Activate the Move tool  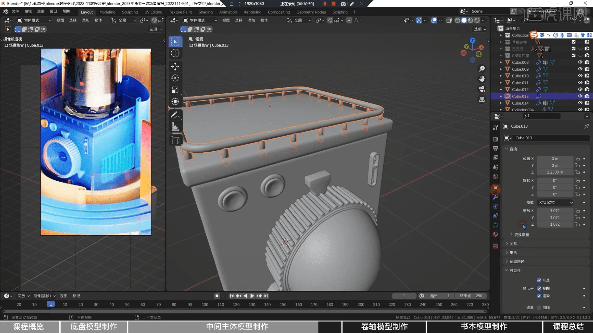175,66
